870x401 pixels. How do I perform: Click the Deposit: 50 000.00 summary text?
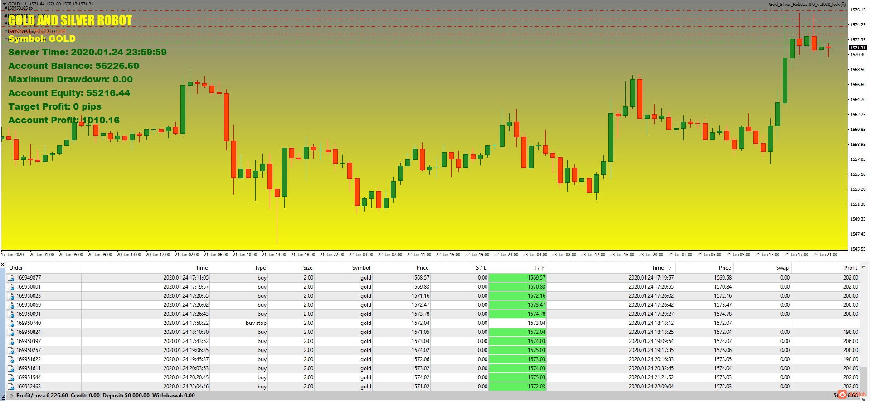[126, 396]
